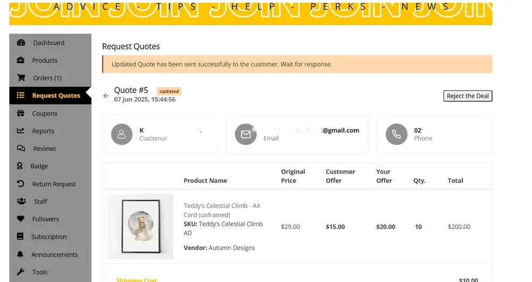Click the email envelope icon

click(246, 134)
